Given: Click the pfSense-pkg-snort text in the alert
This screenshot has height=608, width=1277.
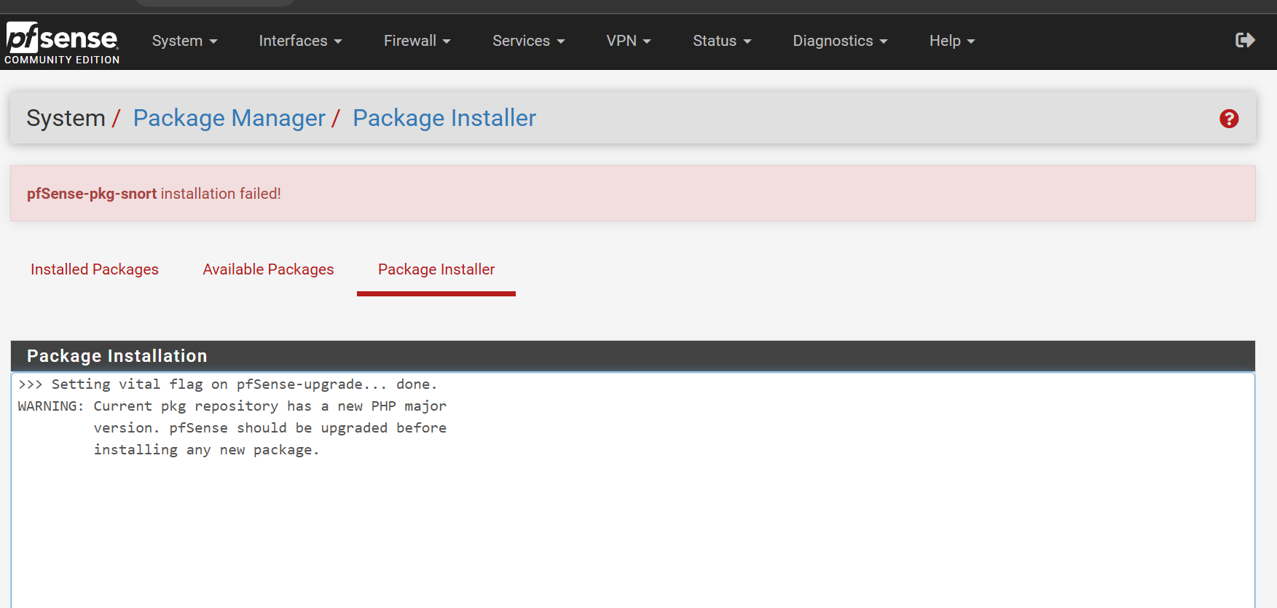Looking at the screenshot, I should click(92, 194).
